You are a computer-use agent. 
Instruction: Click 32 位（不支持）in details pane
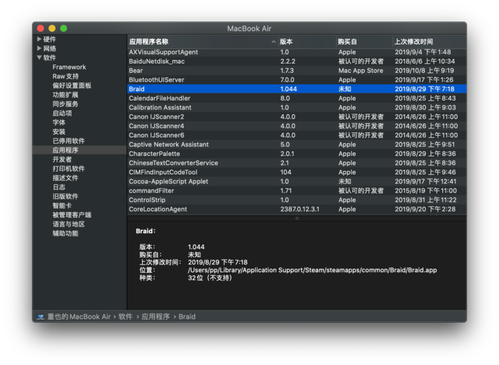coord(210,278)
